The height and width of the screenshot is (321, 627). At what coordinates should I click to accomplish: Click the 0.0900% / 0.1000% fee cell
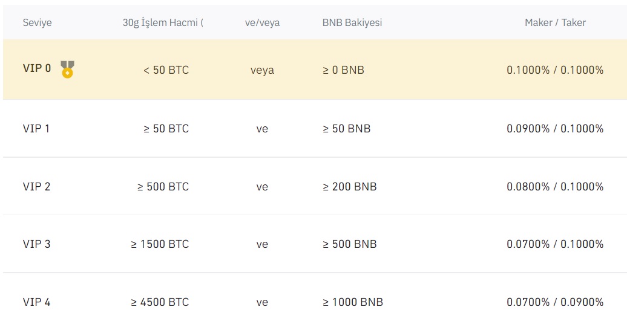[555, 129]
